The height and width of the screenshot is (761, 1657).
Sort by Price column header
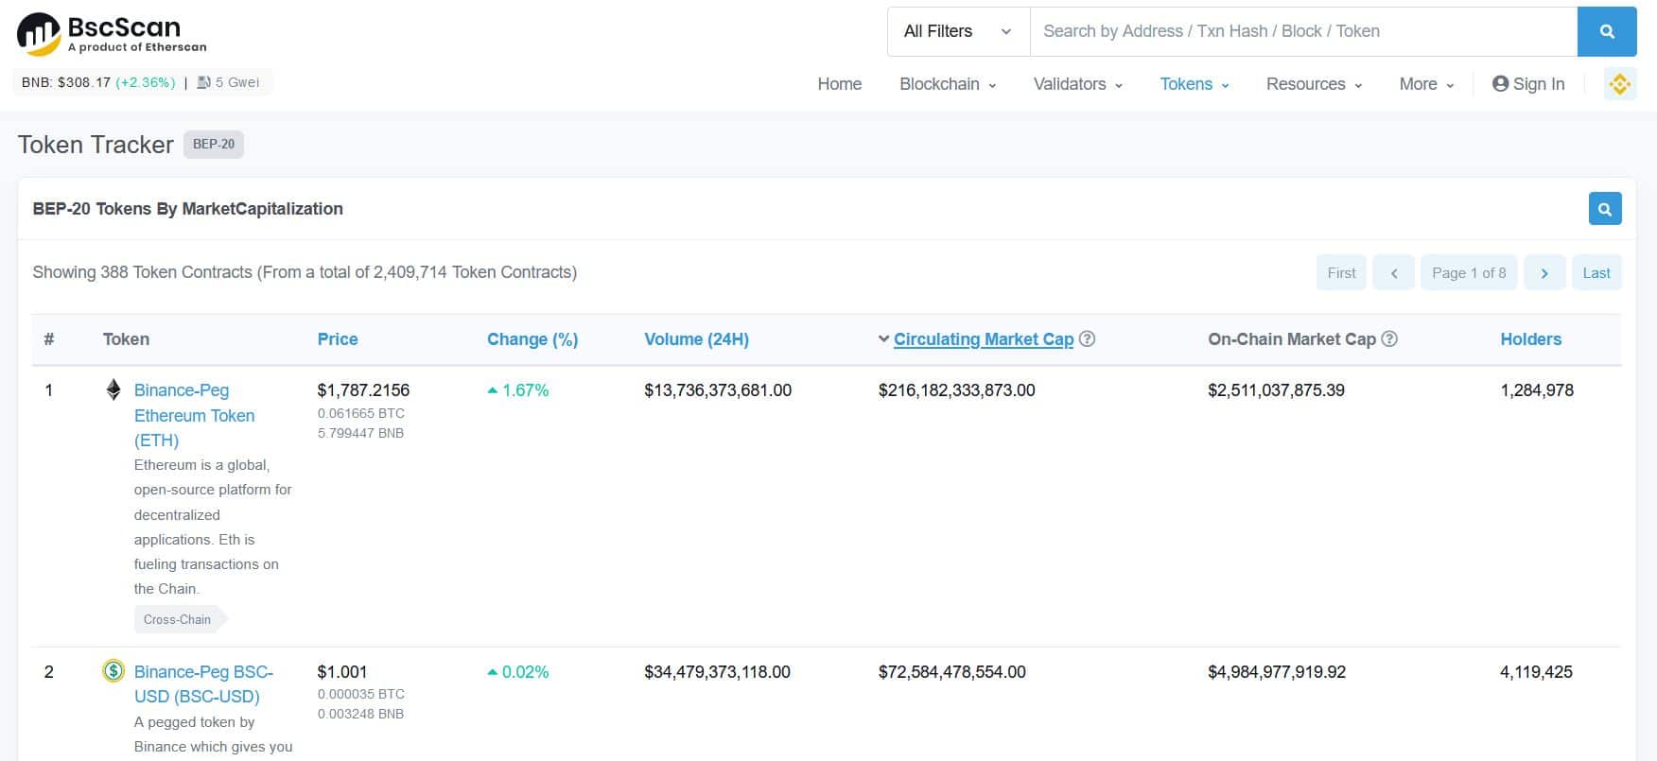point(338,339)
